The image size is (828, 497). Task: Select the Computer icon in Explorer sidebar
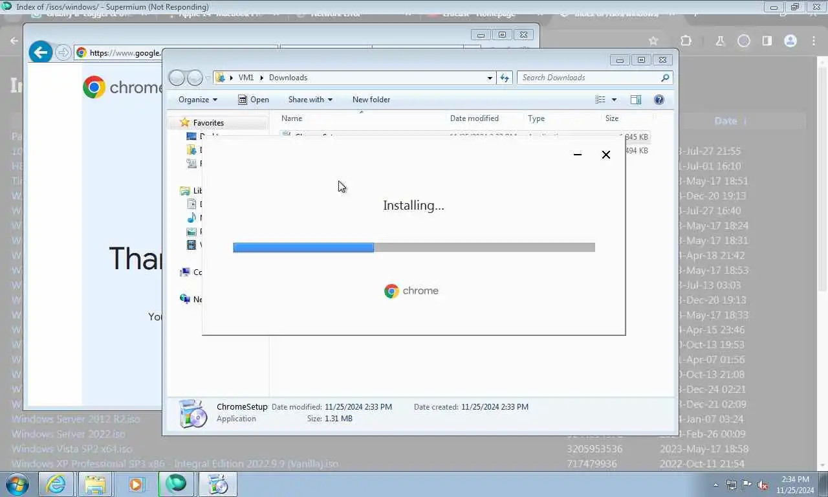point(185,272)
